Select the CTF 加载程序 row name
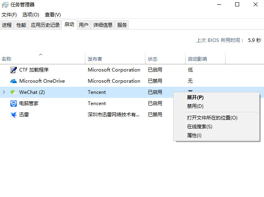This screenshot has width=264, height=197. (x=34, y=70)
